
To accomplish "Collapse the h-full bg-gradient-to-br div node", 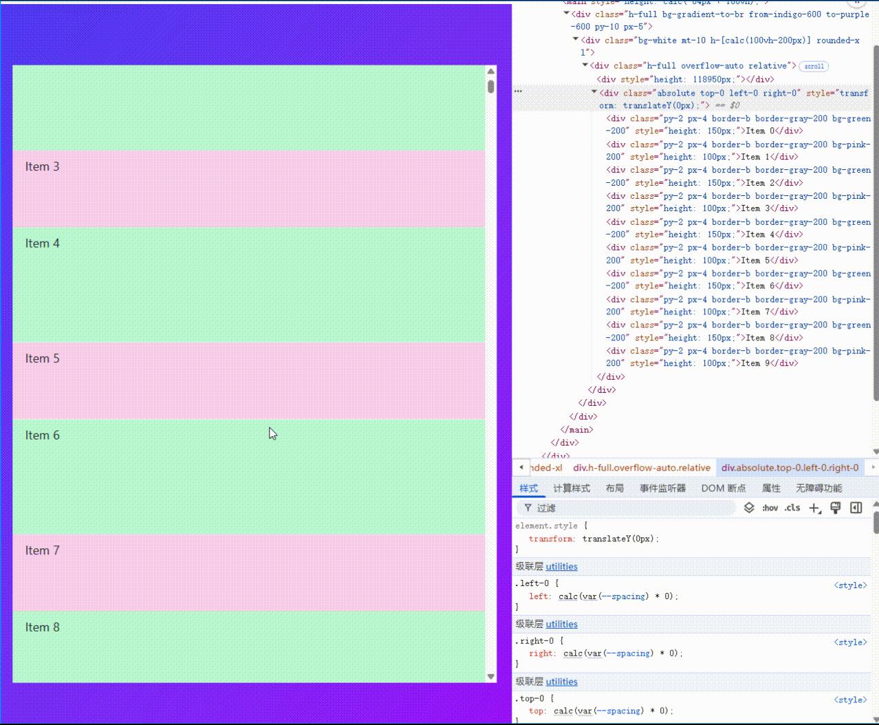I will [567, 14].
